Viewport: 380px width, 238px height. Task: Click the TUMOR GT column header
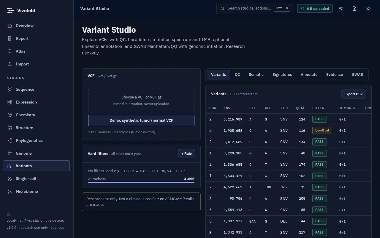(348, 108)
